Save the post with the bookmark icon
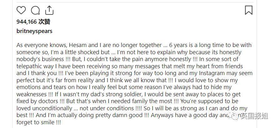 tap(249, 10)
